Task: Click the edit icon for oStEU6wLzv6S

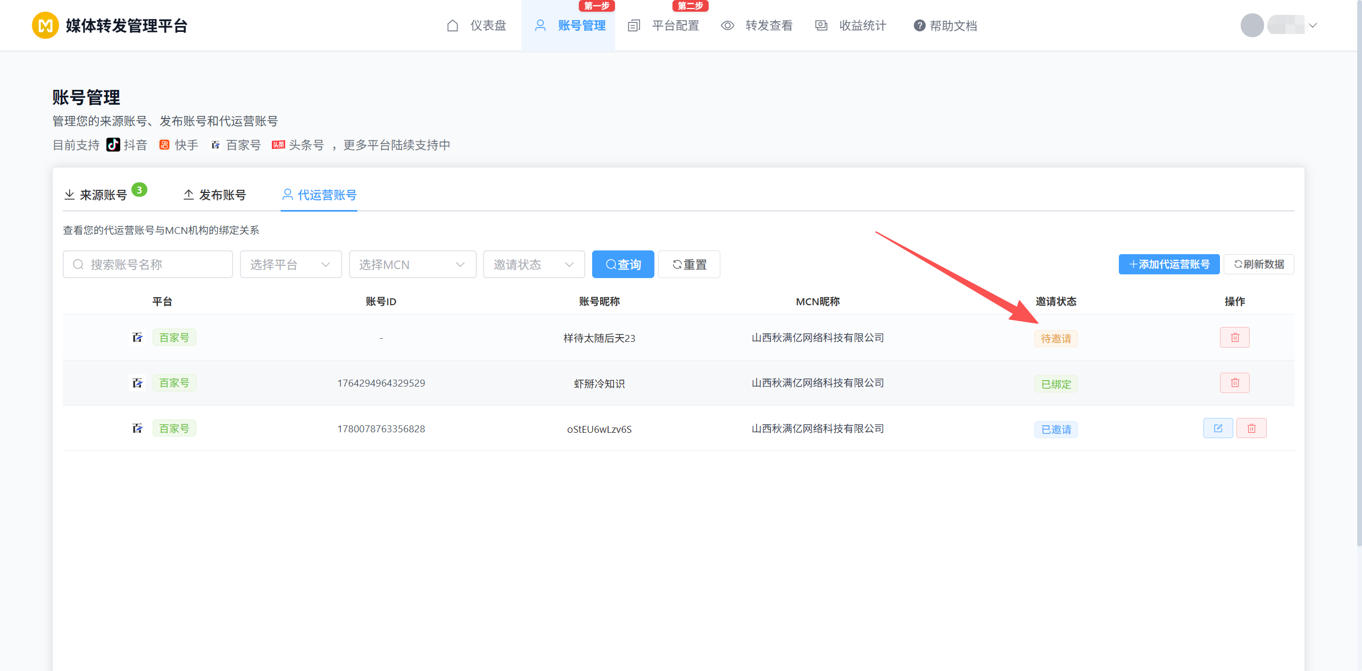Action: pos(1218,429)
